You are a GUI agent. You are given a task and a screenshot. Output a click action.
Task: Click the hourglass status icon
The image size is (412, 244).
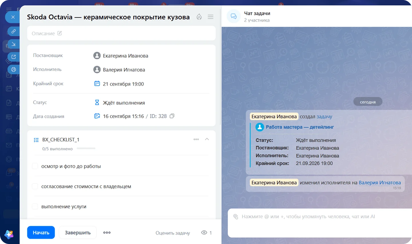[97, 102]
